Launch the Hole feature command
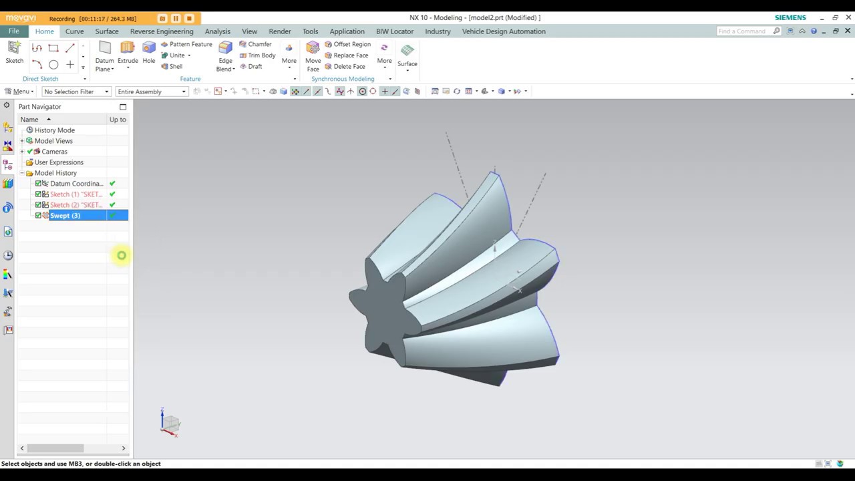The height and width of the screenshot is (481, 855). [148, 53]
